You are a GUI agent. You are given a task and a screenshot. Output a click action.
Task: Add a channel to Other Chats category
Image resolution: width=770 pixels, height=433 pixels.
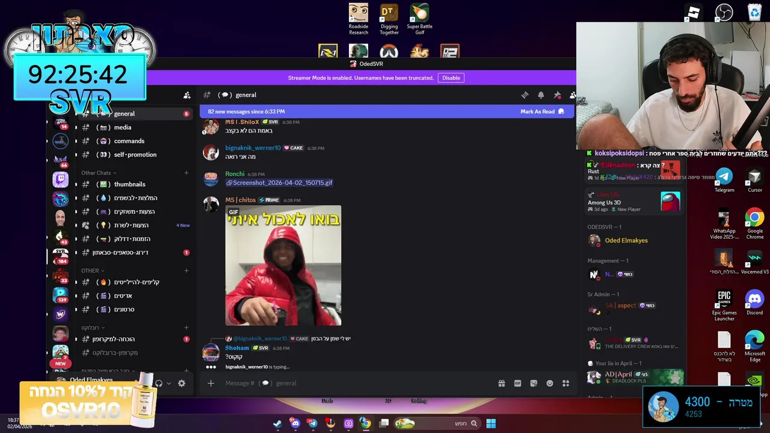tap(186, 173)
